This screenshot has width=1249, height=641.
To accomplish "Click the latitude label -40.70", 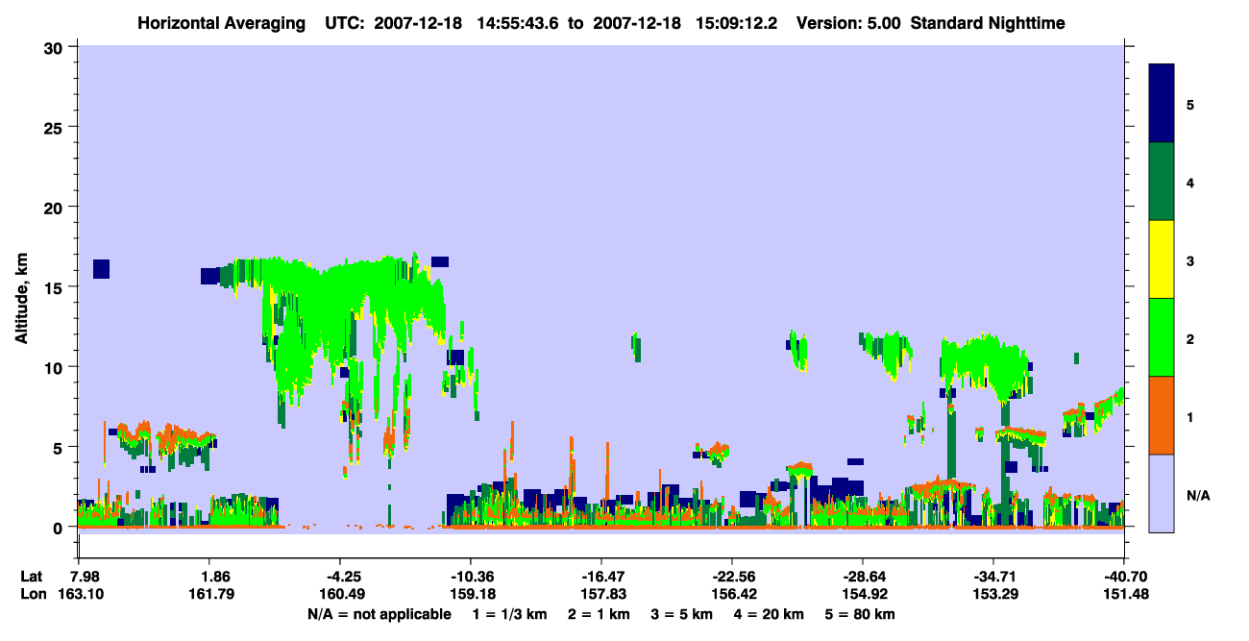I will [x=1124, y=577].
